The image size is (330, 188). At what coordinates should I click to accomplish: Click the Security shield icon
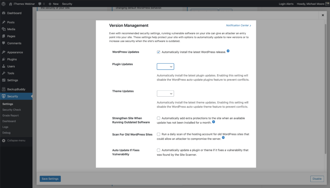pyautogui.click(x=4, y=96)
